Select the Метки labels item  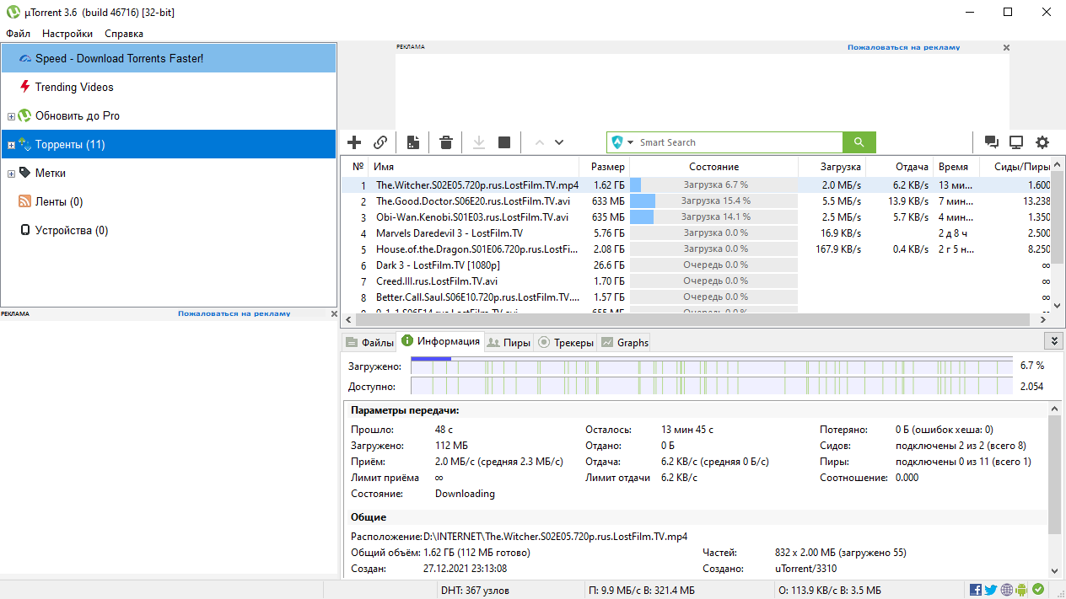50,173
